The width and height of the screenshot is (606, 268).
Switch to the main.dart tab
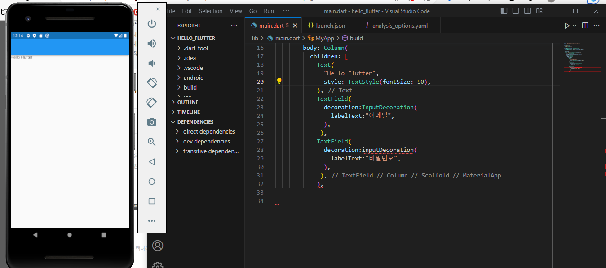(x=273, y=26)
